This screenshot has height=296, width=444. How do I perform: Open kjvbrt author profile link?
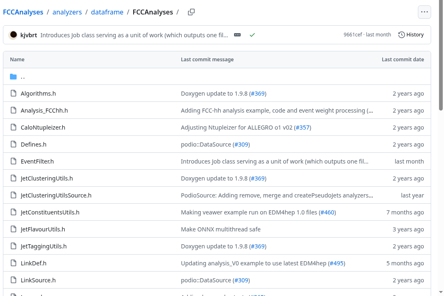coord(29,35)
